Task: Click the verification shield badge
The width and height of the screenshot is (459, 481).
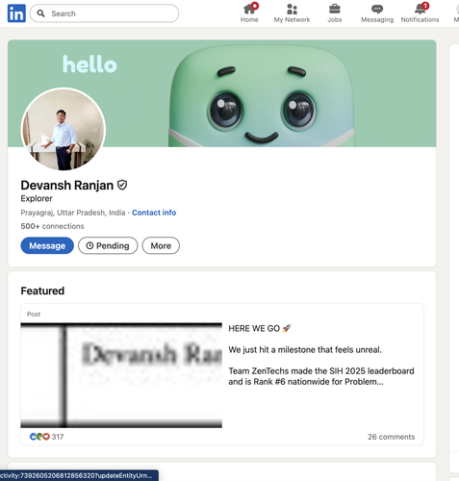Action: 122,185
